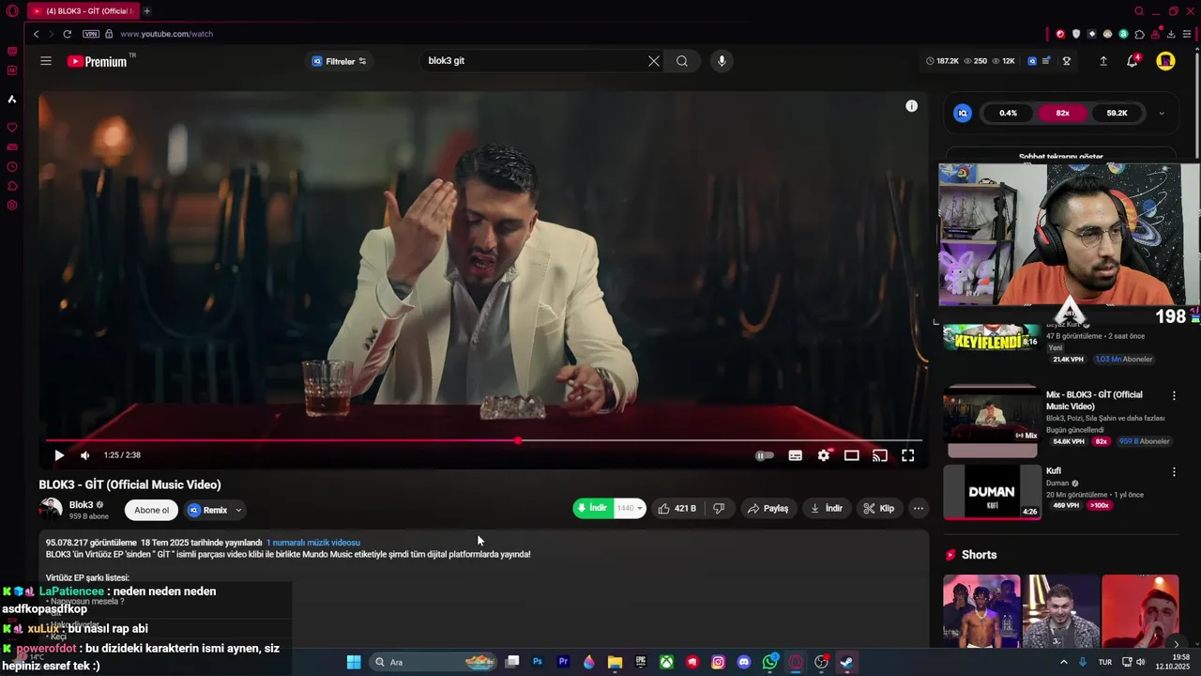This screenshot has height=676, width=1201.
Task: Open Opera sidebar history clock icon
Action: [12, 167]
